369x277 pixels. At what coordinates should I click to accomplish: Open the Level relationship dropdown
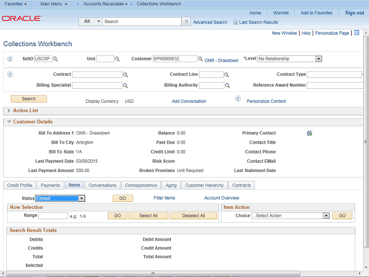(318, 59)
